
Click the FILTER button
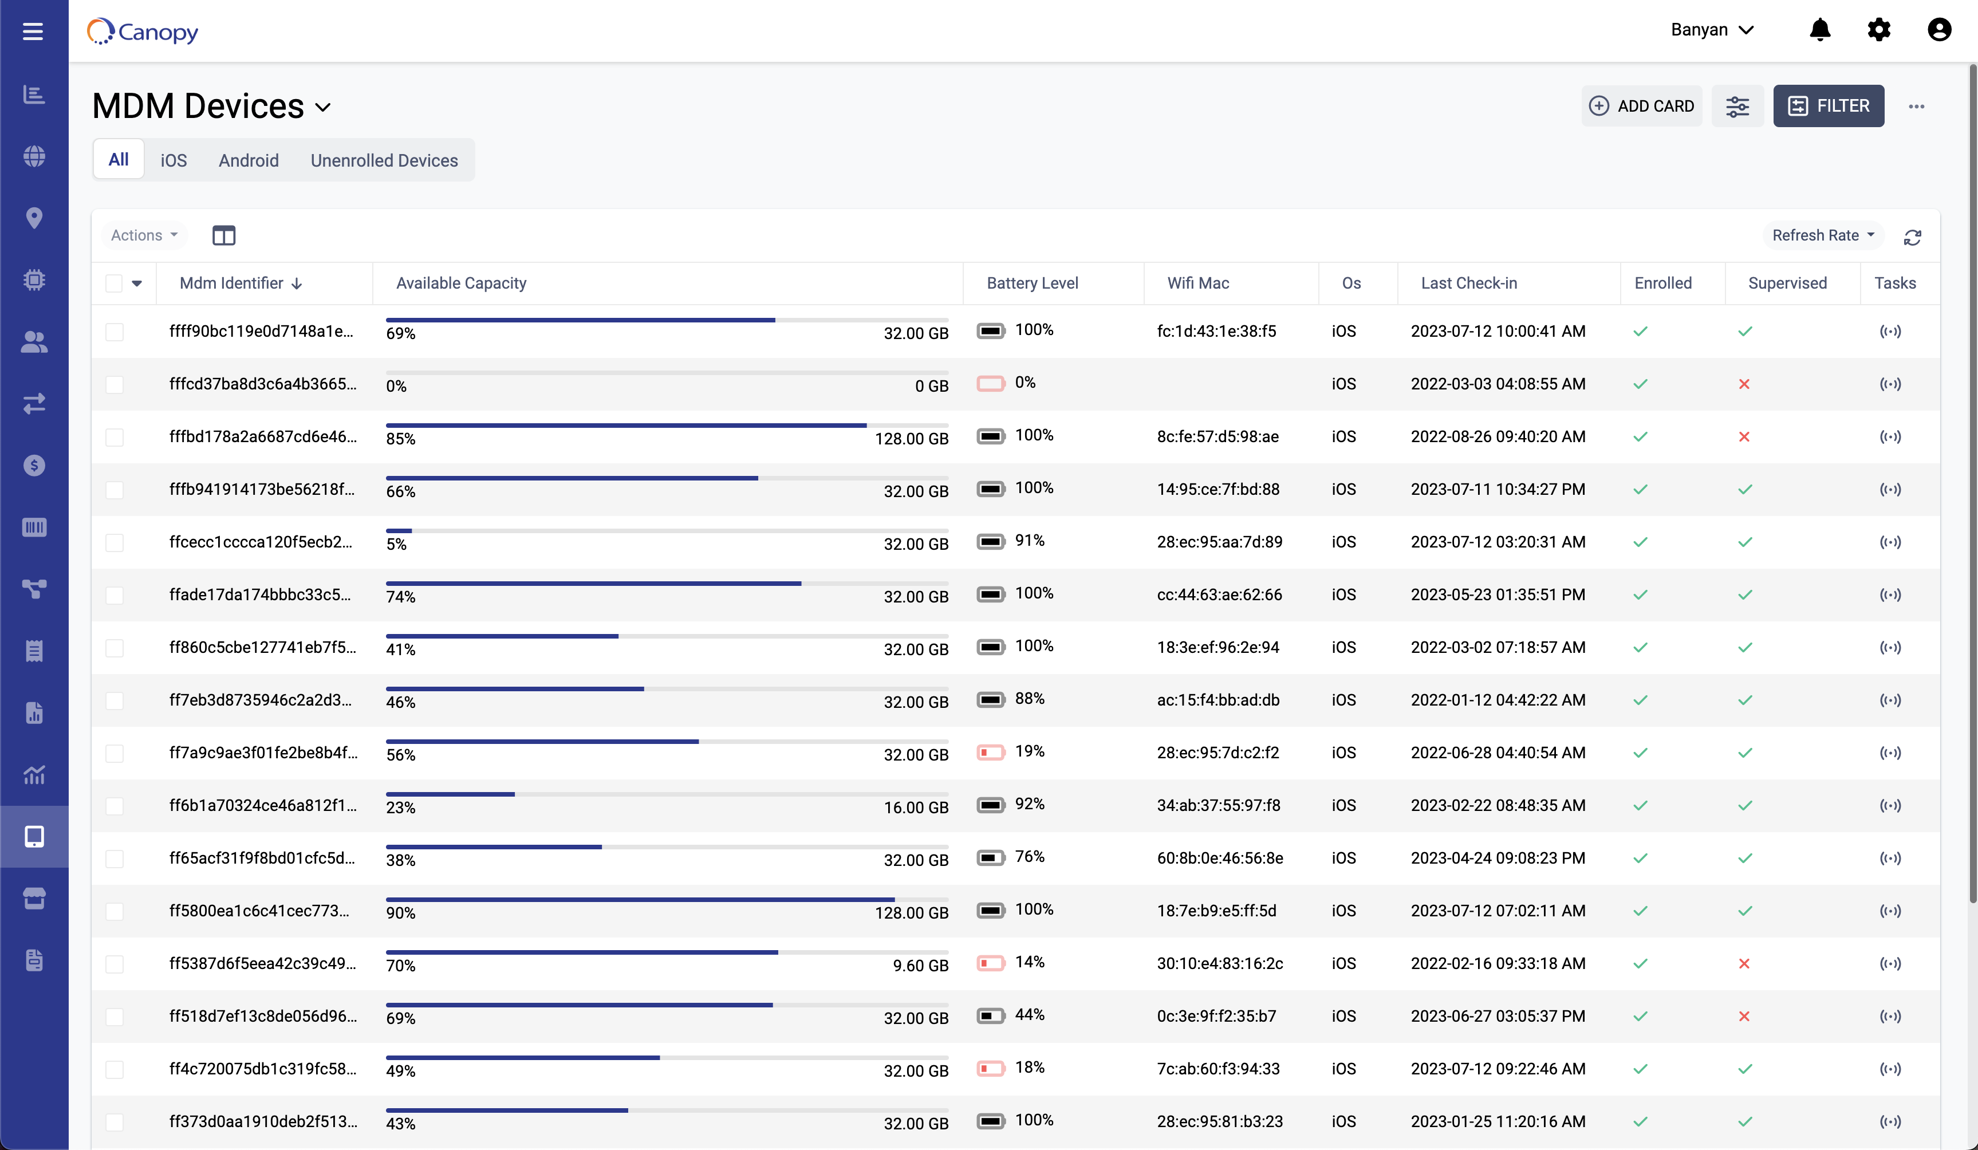click(1829, 105)
